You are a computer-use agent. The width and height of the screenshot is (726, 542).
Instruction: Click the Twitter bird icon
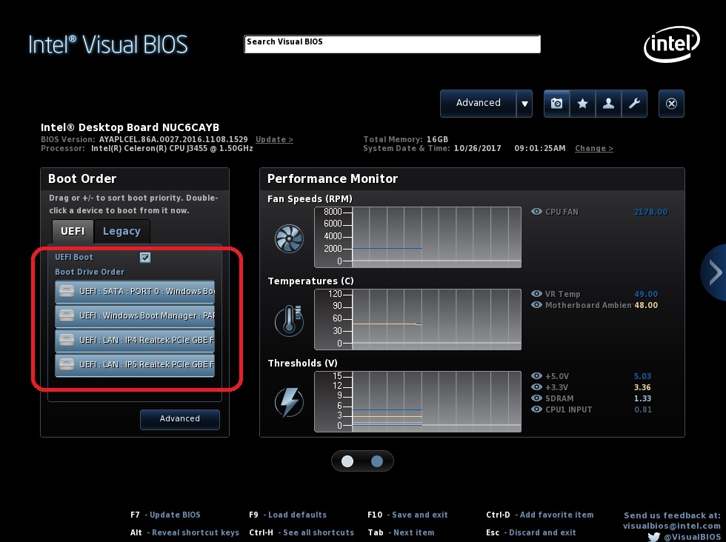click(x=653, y=537)
